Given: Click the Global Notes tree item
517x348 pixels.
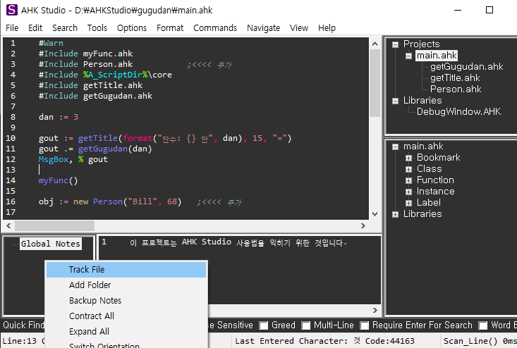Looking at the screenshot, I should [x=50, y=244].
